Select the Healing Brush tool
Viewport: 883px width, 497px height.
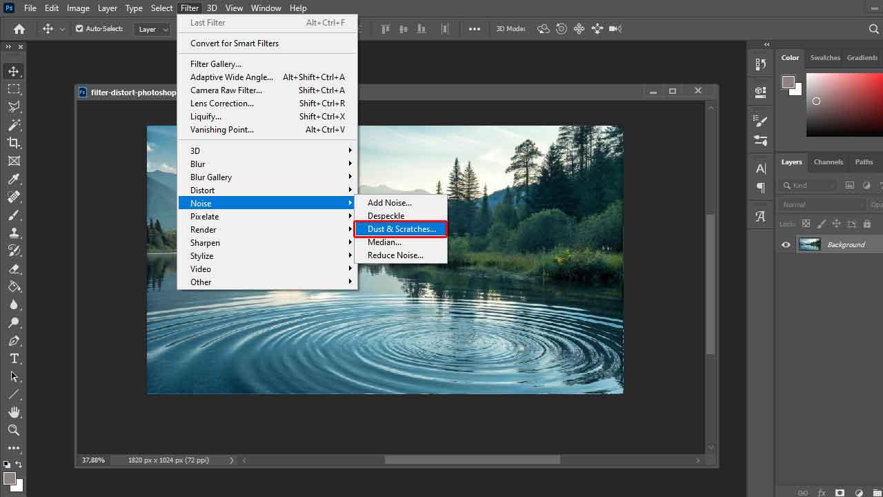[x=13, y=197]
